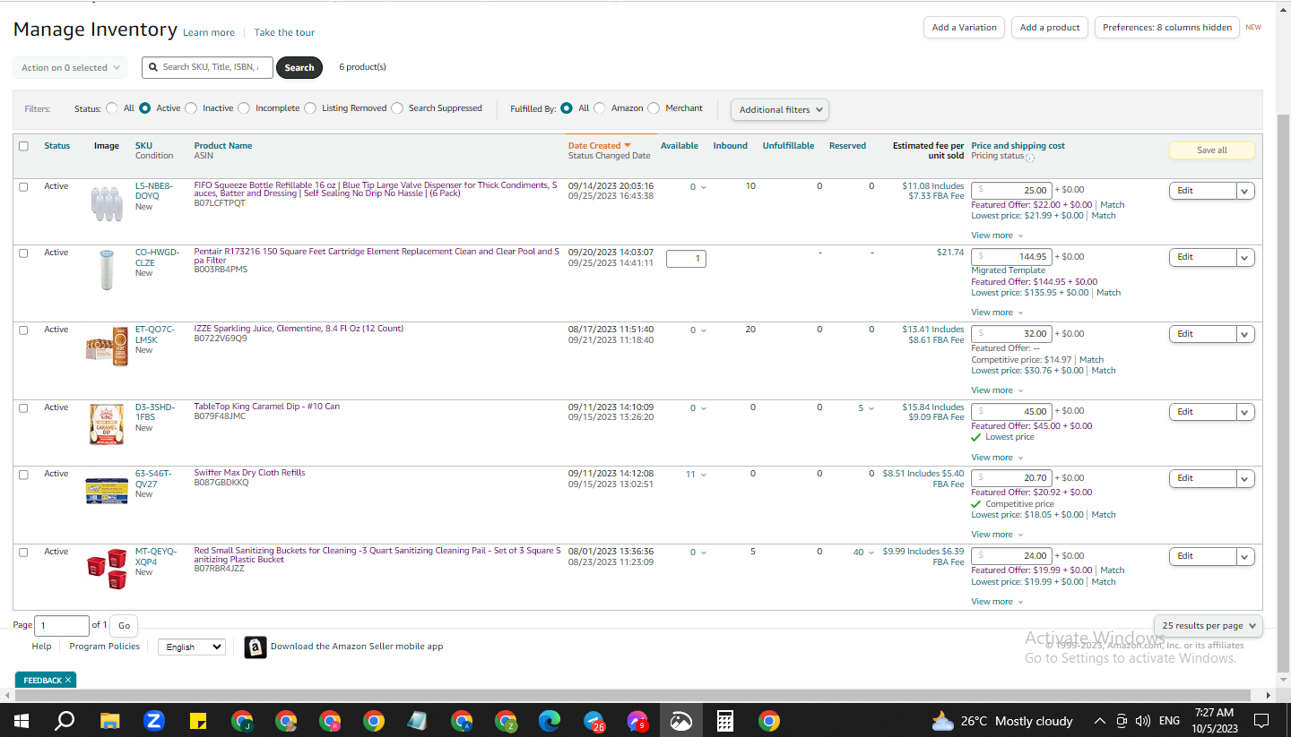Screen dimensions: 1291x737
Task: Click Download the Amazon Seller mobile app
Action: tap(357, 647)
